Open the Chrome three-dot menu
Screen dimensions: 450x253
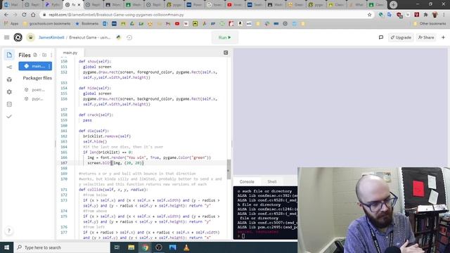(444, 15)
